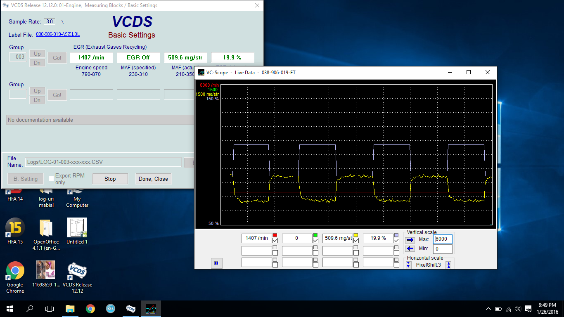This screenshot has height=317, width=564.
Task: Show hidden tray icons chevron
Action: [488, 309]
